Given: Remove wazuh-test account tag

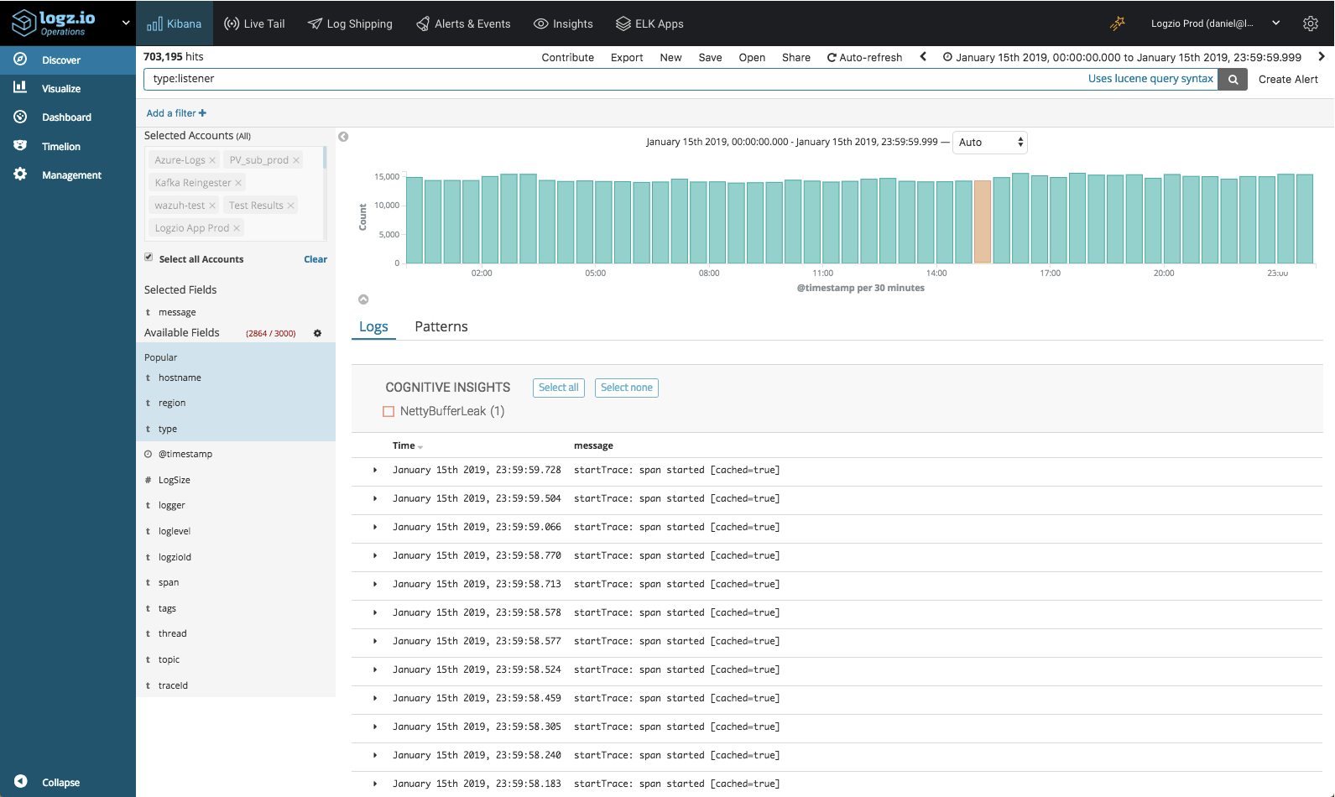Looking at the screenshot, I should [x=212, y=206].
